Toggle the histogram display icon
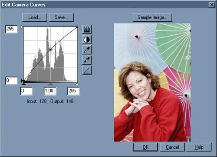Viewport: 217px width, 157px height. click(x=87, y=29)
